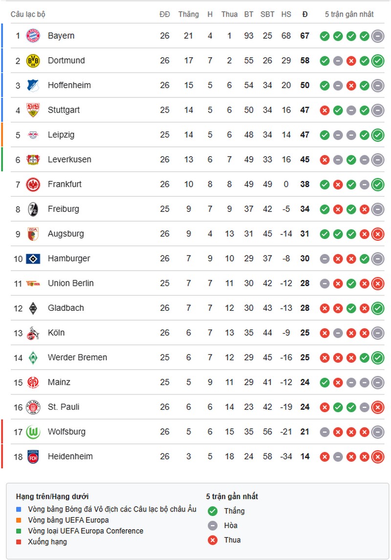Click Dortmund's red loss form circle
The height and width of the screenshot is (560, 391).
[x=350, y=61]
